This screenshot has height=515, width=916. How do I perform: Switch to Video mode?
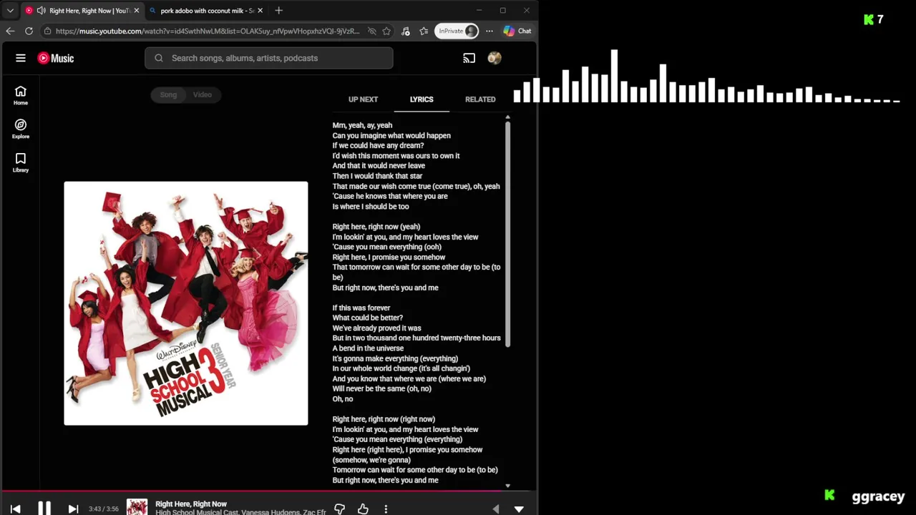point(203,94)
